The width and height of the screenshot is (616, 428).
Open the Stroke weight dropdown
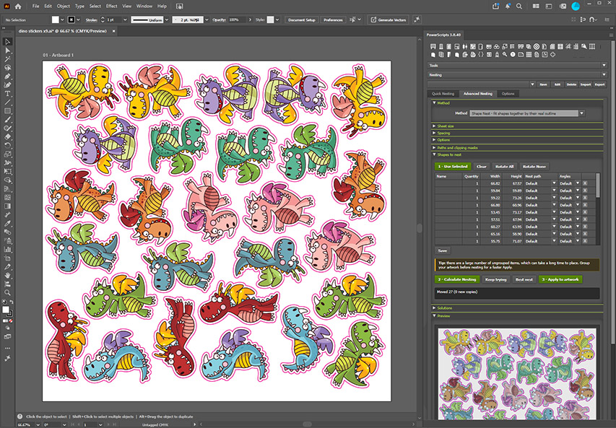pyautogui.click(x=125, y=19)
